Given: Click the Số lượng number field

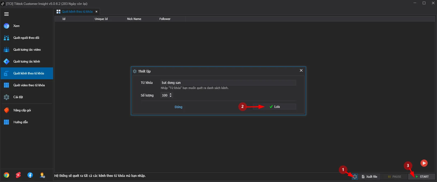Looking at the screenshot, I should click(x=165, y=95).
